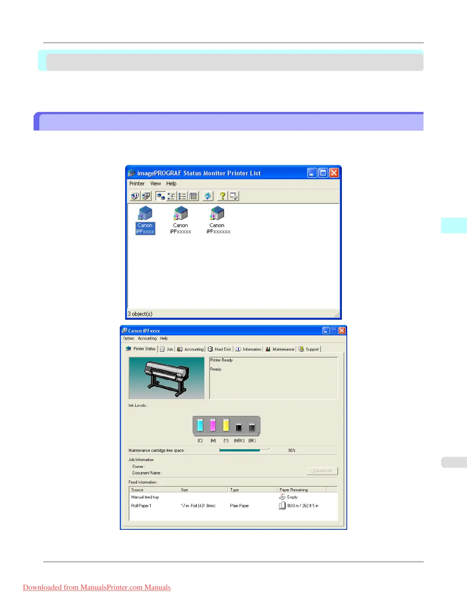Image resolution: width=467 pixels, height=605 pixels.
Task: Open the Help menu in Canon iPFxxxx window
Action: [164, 338]
